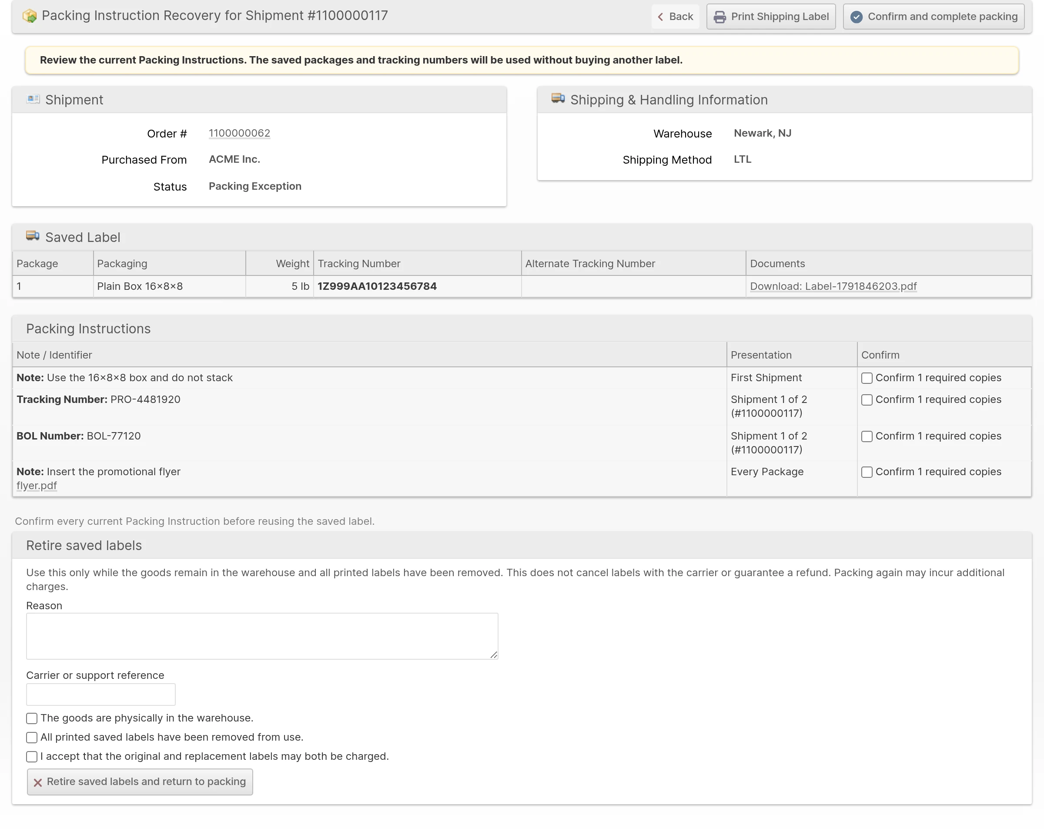This screenshot has height=839, width=1044.
Task: Confirm and complete packing
Action: tap(934, 17)
